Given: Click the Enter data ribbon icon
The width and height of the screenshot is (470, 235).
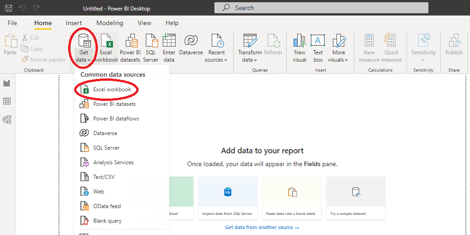Looking at the screenshot, I should click(x=169, y=47).
